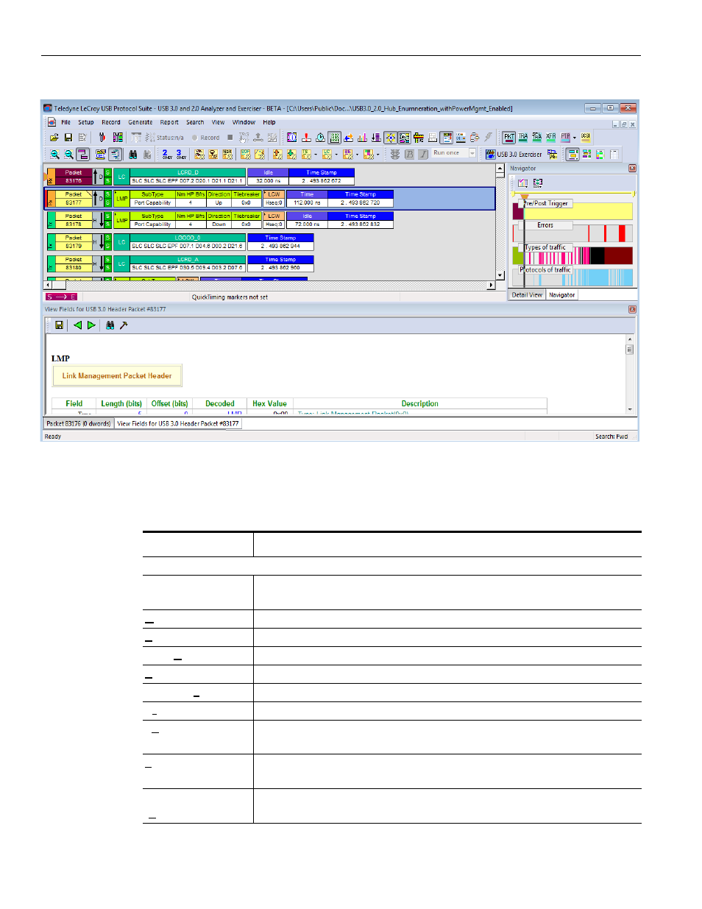Click the Zoom Out magnifier icon
Viewport: 702px width, 909px height.
[x=68, y=155]
